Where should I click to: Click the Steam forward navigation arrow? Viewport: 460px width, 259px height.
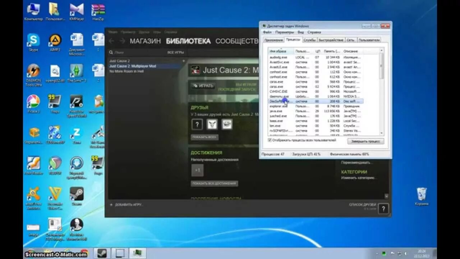(122, 41)
